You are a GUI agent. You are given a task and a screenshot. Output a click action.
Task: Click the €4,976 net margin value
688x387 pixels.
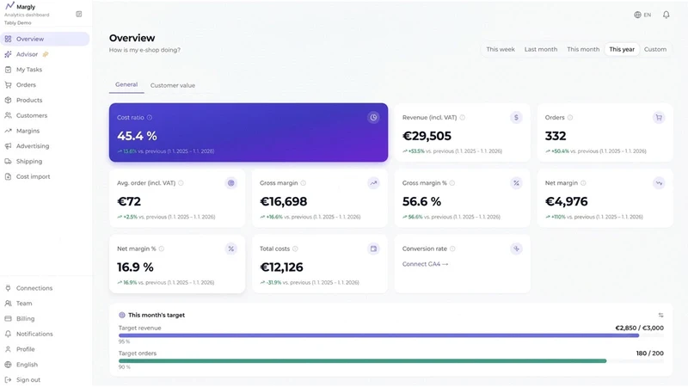pos(566,201)
